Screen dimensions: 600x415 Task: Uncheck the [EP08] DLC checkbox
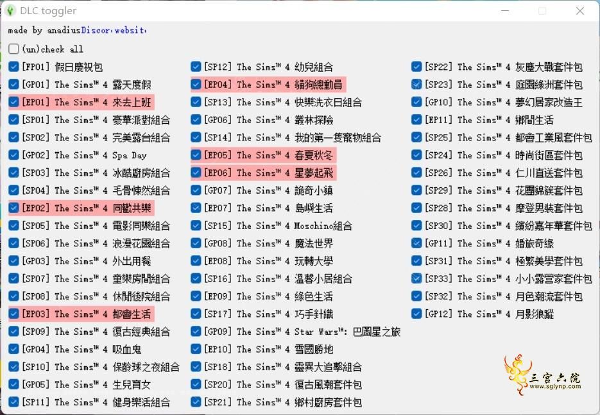click(196, 261)
